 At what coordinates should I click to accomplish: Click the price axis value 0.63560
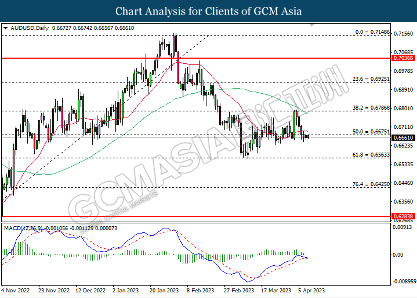tap(403, 201)
